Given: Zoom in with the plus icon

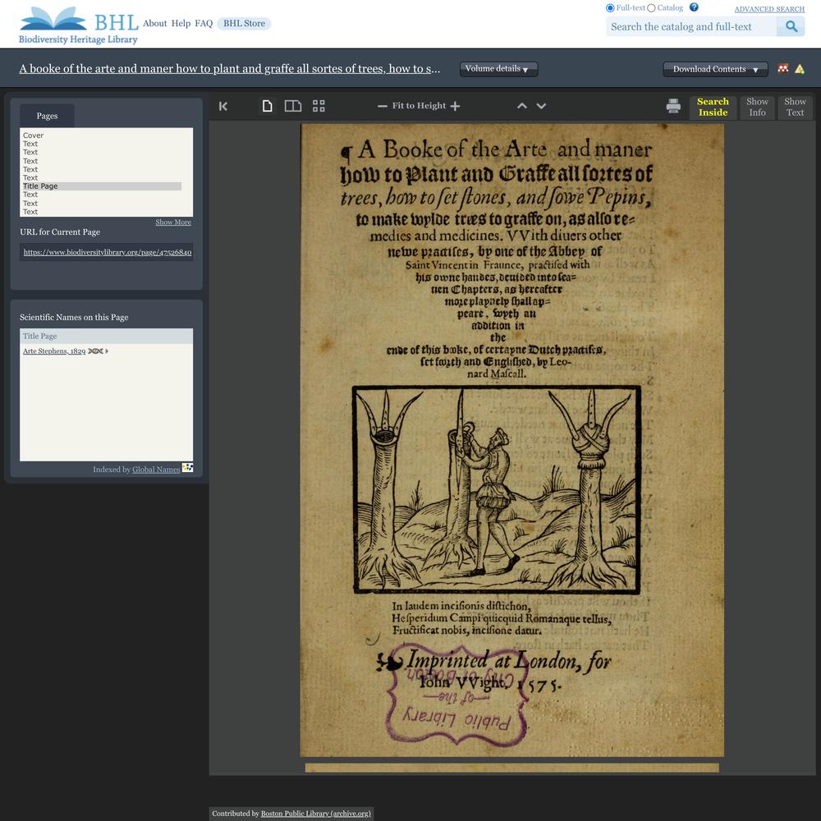Looking at the screenshot, I should 455,106.
